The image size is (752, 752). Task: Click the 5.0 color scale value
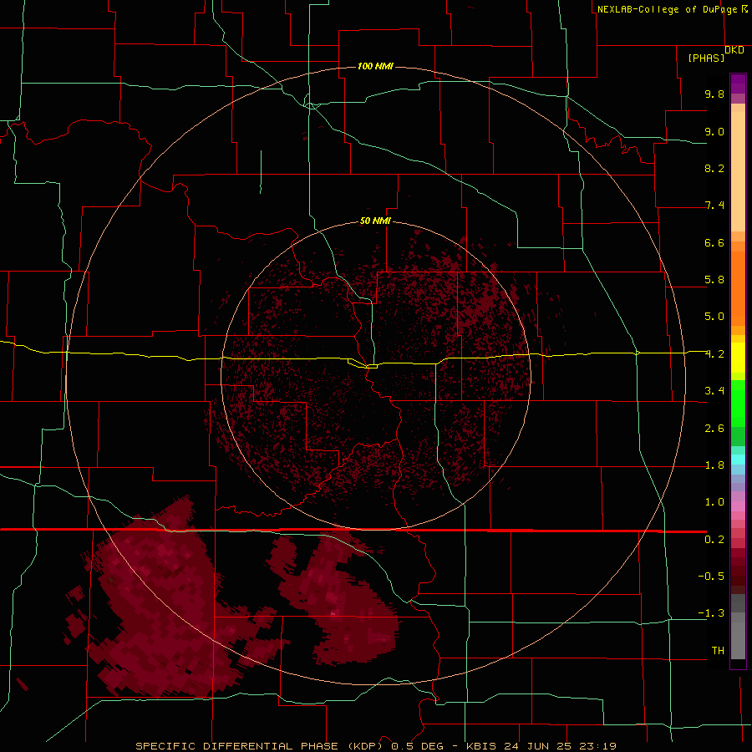[714, 317]
